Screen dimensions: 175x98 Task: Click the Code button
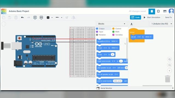point(135,17)
